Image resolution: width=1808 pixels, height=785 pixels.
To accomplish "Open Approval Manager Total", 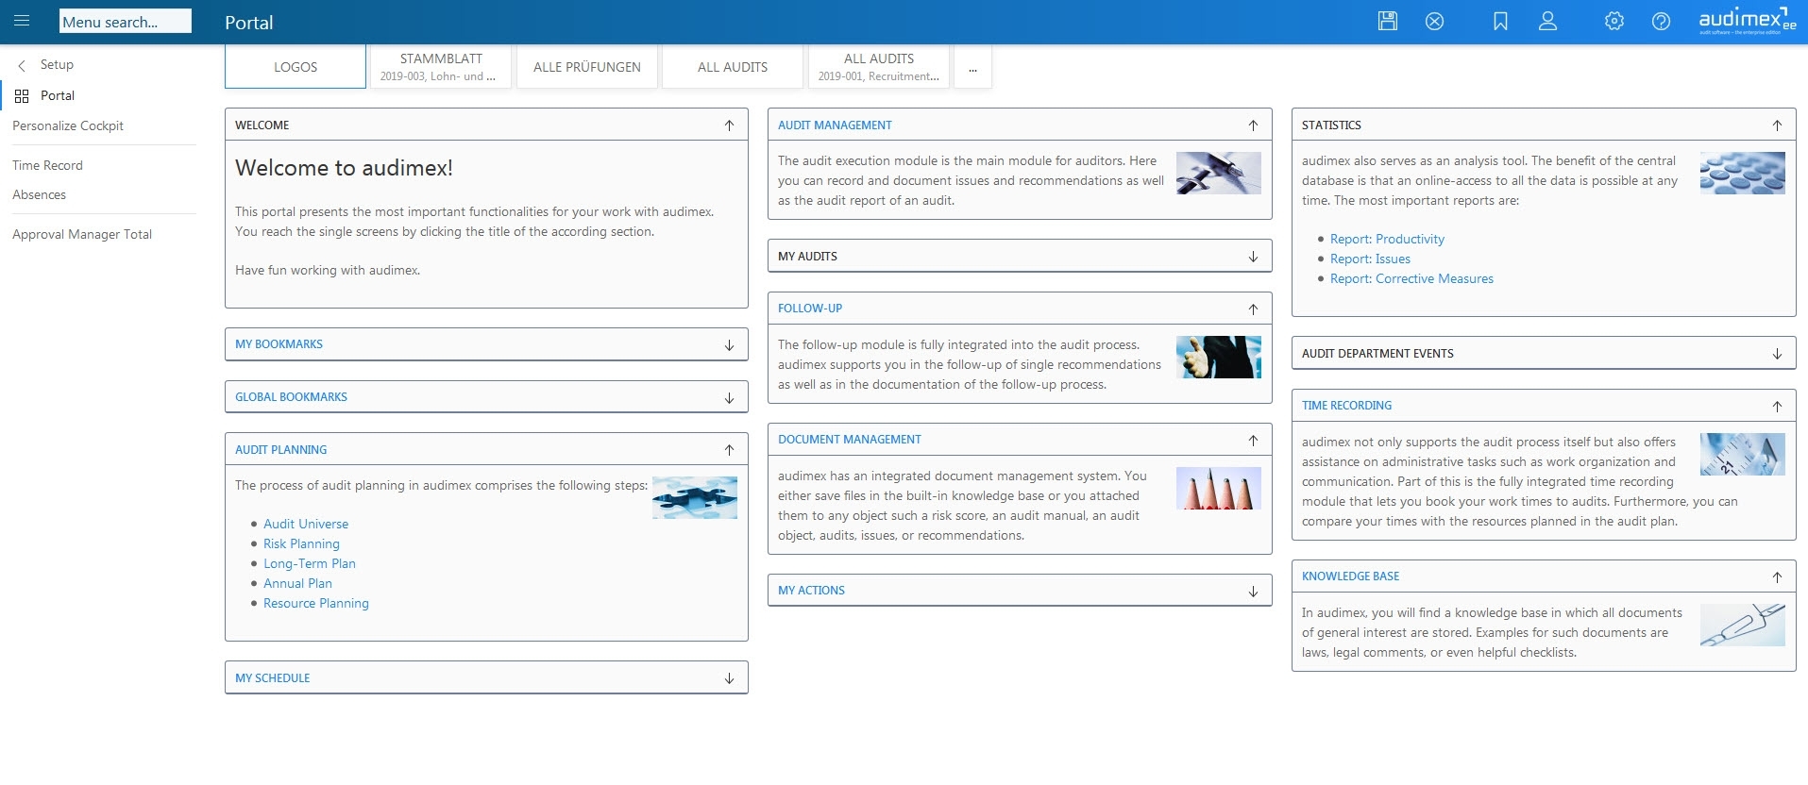I will click(x=82, y=234).
